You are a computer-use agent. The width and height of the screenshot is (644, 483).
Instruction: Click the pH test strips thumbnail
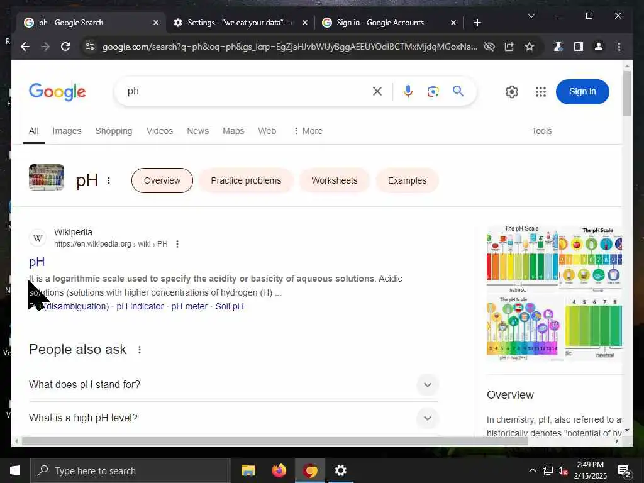pos(47,177)
